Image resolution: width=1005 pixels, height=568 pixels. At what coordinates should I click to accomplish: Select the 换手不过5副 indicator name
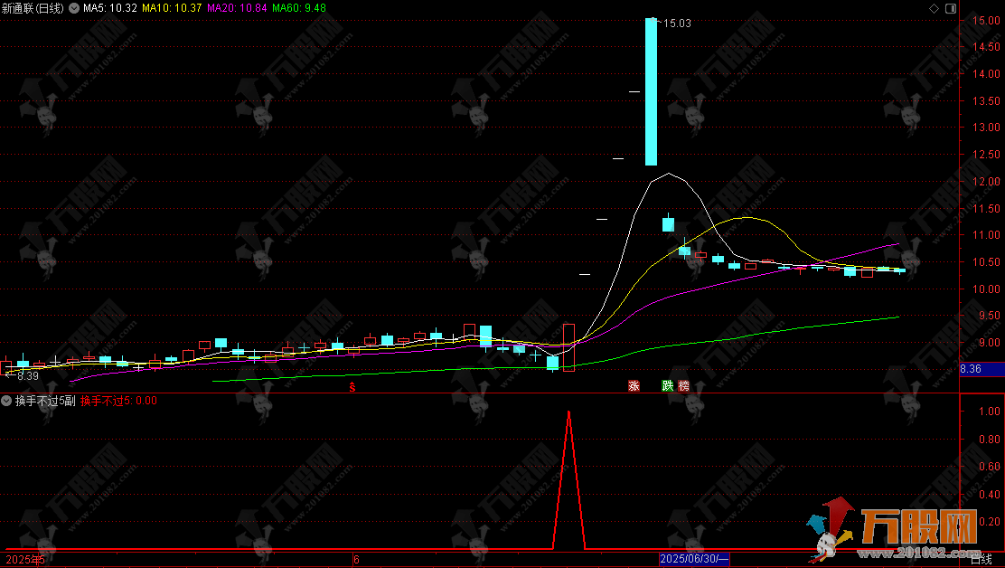(x=45, y=401)
